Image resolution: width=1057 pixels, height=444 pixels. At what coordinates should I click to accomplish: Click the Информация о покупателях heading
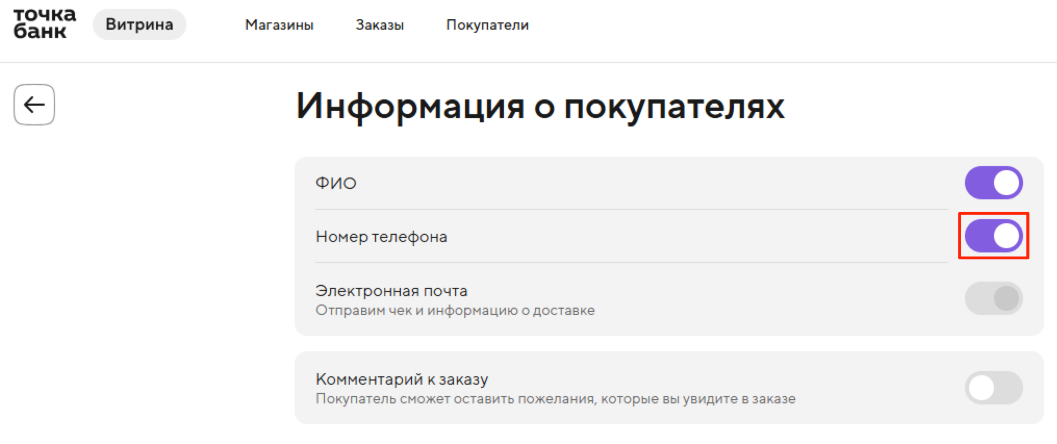click(x=540, y=107)
